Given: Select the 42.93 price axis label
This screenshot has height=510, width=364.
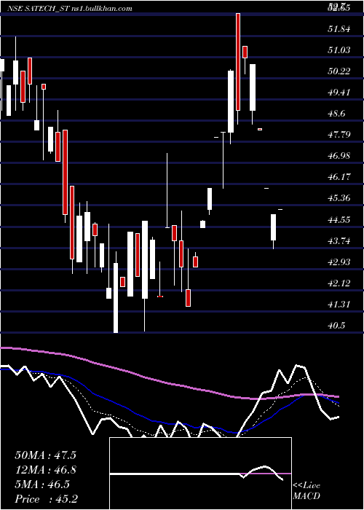Looking at the screenshot, I should click(x=339, y=262).
